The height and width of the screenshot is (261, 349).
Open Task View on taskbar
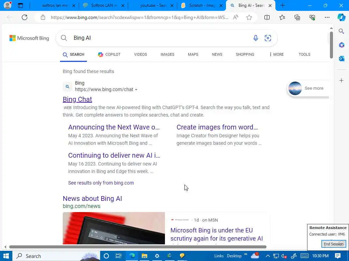(x=119, y=256)
